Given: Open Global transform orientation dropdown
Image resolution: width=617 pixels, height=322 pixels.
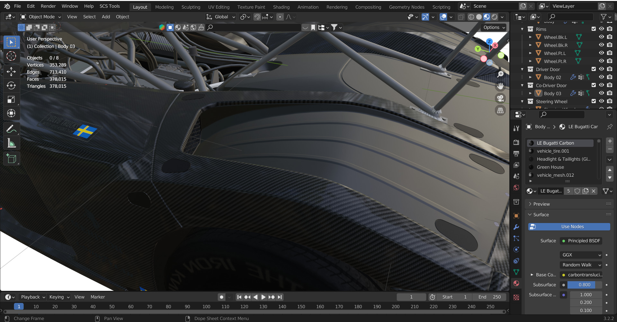Looking at the screenshot, I should click(221, 17).
